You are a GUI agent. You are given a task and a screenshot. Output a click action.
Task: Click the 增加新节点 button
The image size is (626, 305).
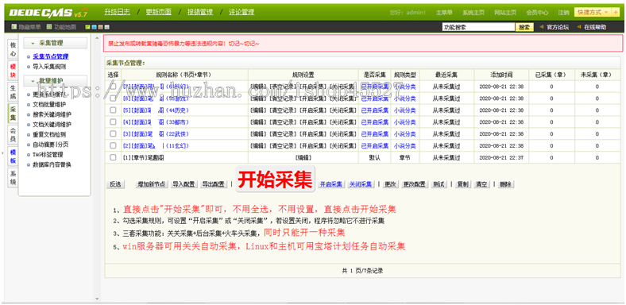tap(151, 184)
